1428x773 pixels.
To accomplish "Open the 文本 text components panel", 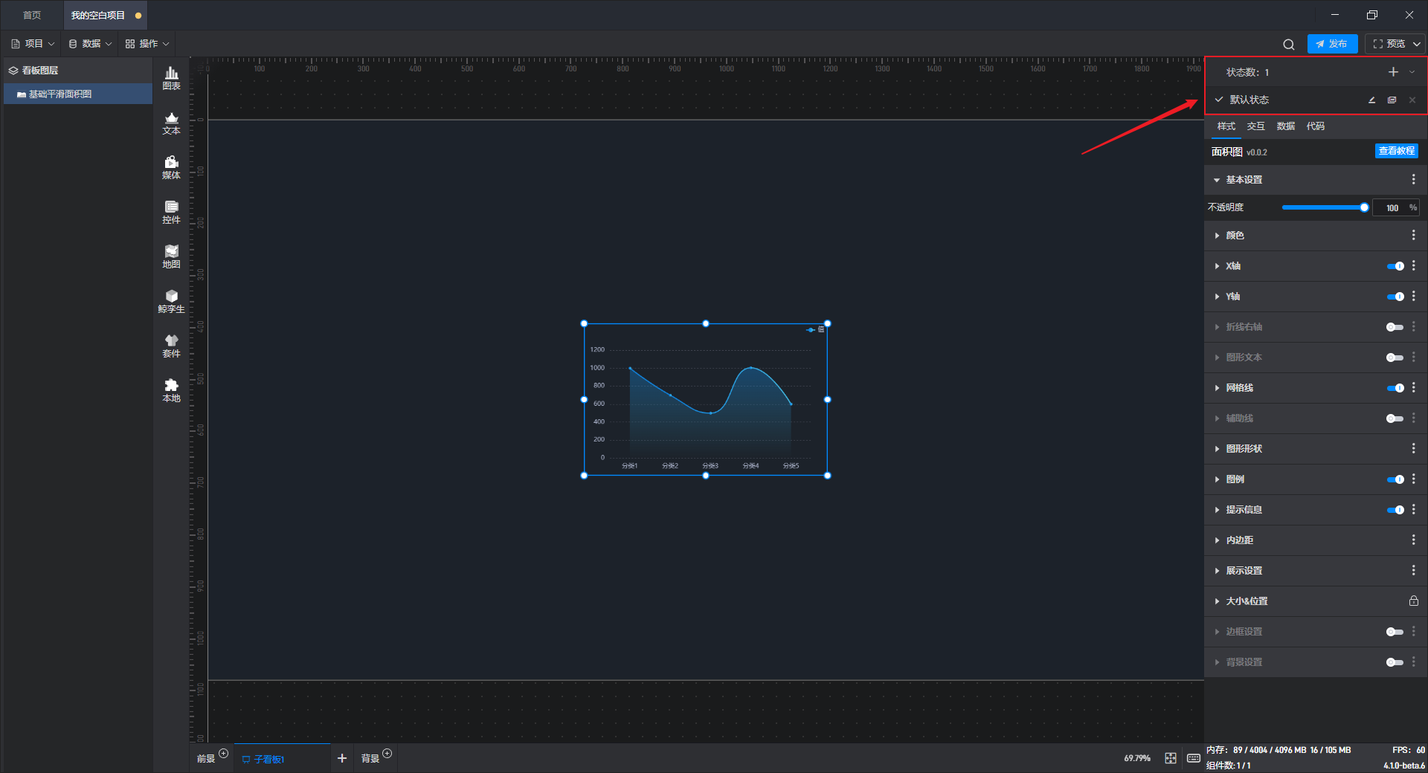I will (171, 123).
